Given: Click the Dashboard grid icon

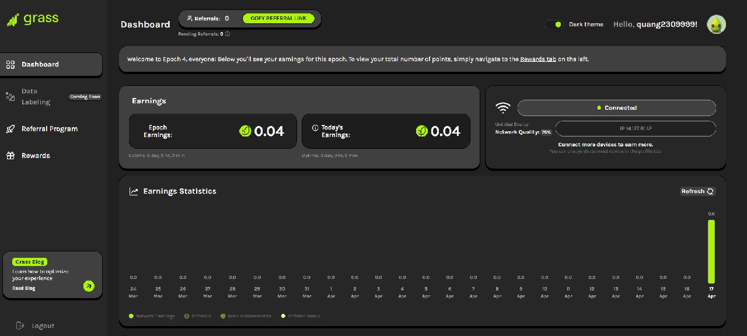Looking at the screenshot, I should click(x=11, y=64).
